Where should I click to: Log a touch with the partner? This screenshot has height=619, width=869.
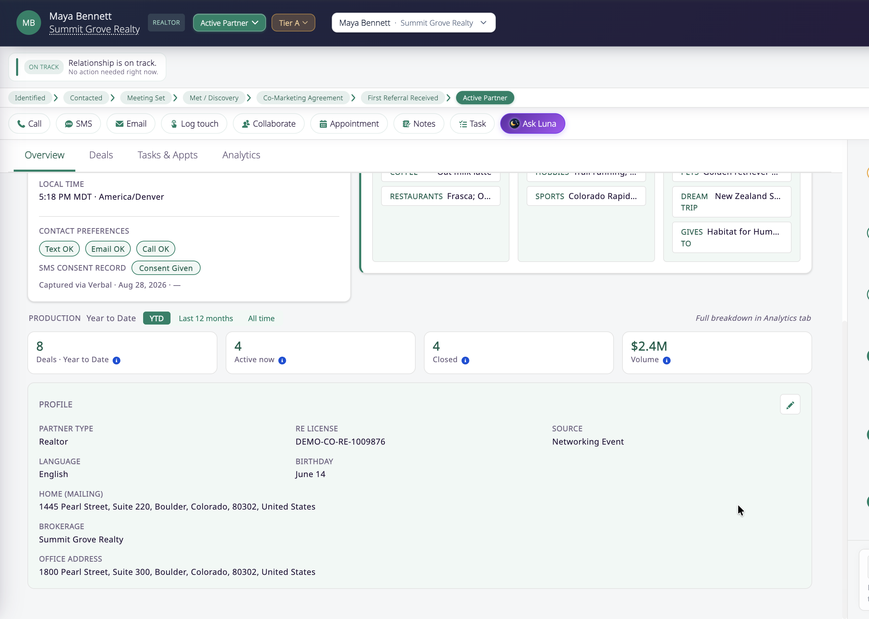pyautogui.click(x=194, y=123)
